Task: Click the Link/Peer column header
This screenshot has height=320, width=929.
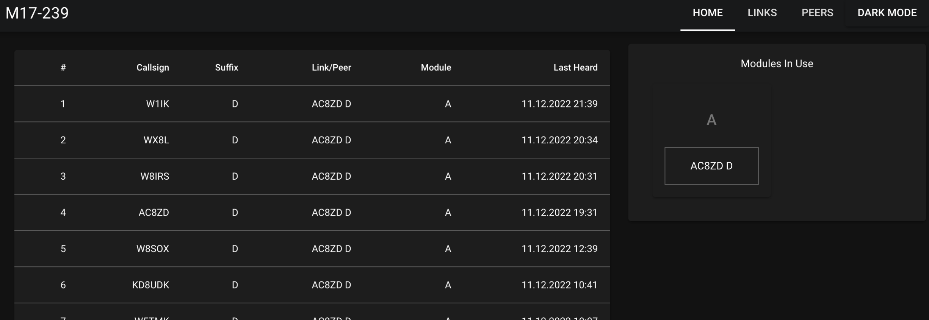Action: click(331, 68)
